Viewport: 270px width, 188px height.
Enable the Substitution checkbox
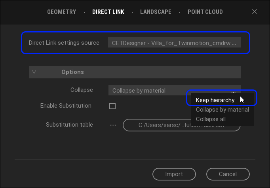tap(112, 106)
